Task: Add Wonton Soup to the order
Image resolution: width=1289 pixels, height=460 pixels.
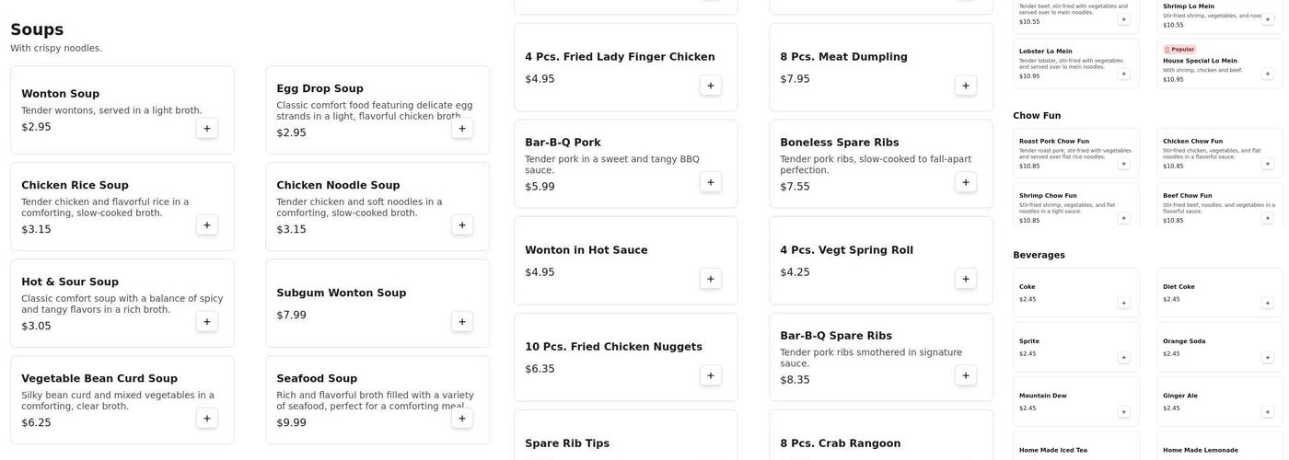Action: pyautogui.click(x=207, y=129)
